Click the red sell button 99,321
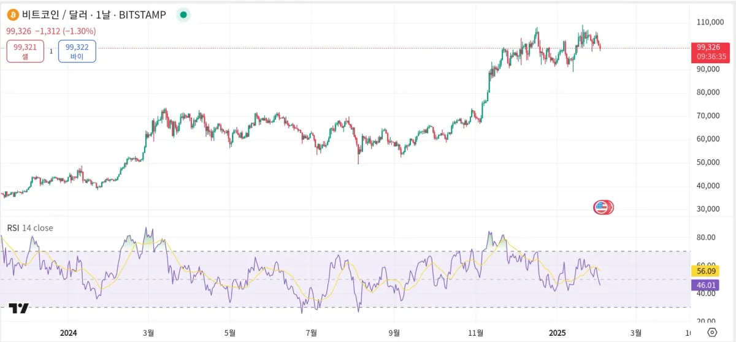736x342 pixels. 25,51
